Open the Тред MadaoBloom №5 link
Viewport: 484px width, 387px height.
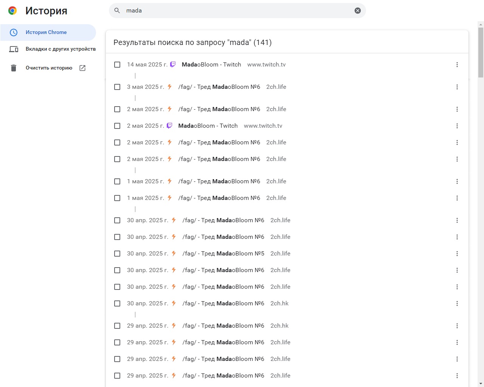[223, 254]
